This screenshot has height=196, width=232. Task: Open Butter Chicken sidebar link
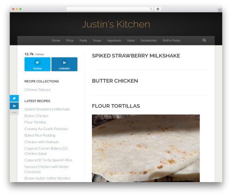tap(36, 116)
